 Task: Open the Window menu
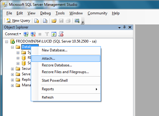tap(76, 13)
